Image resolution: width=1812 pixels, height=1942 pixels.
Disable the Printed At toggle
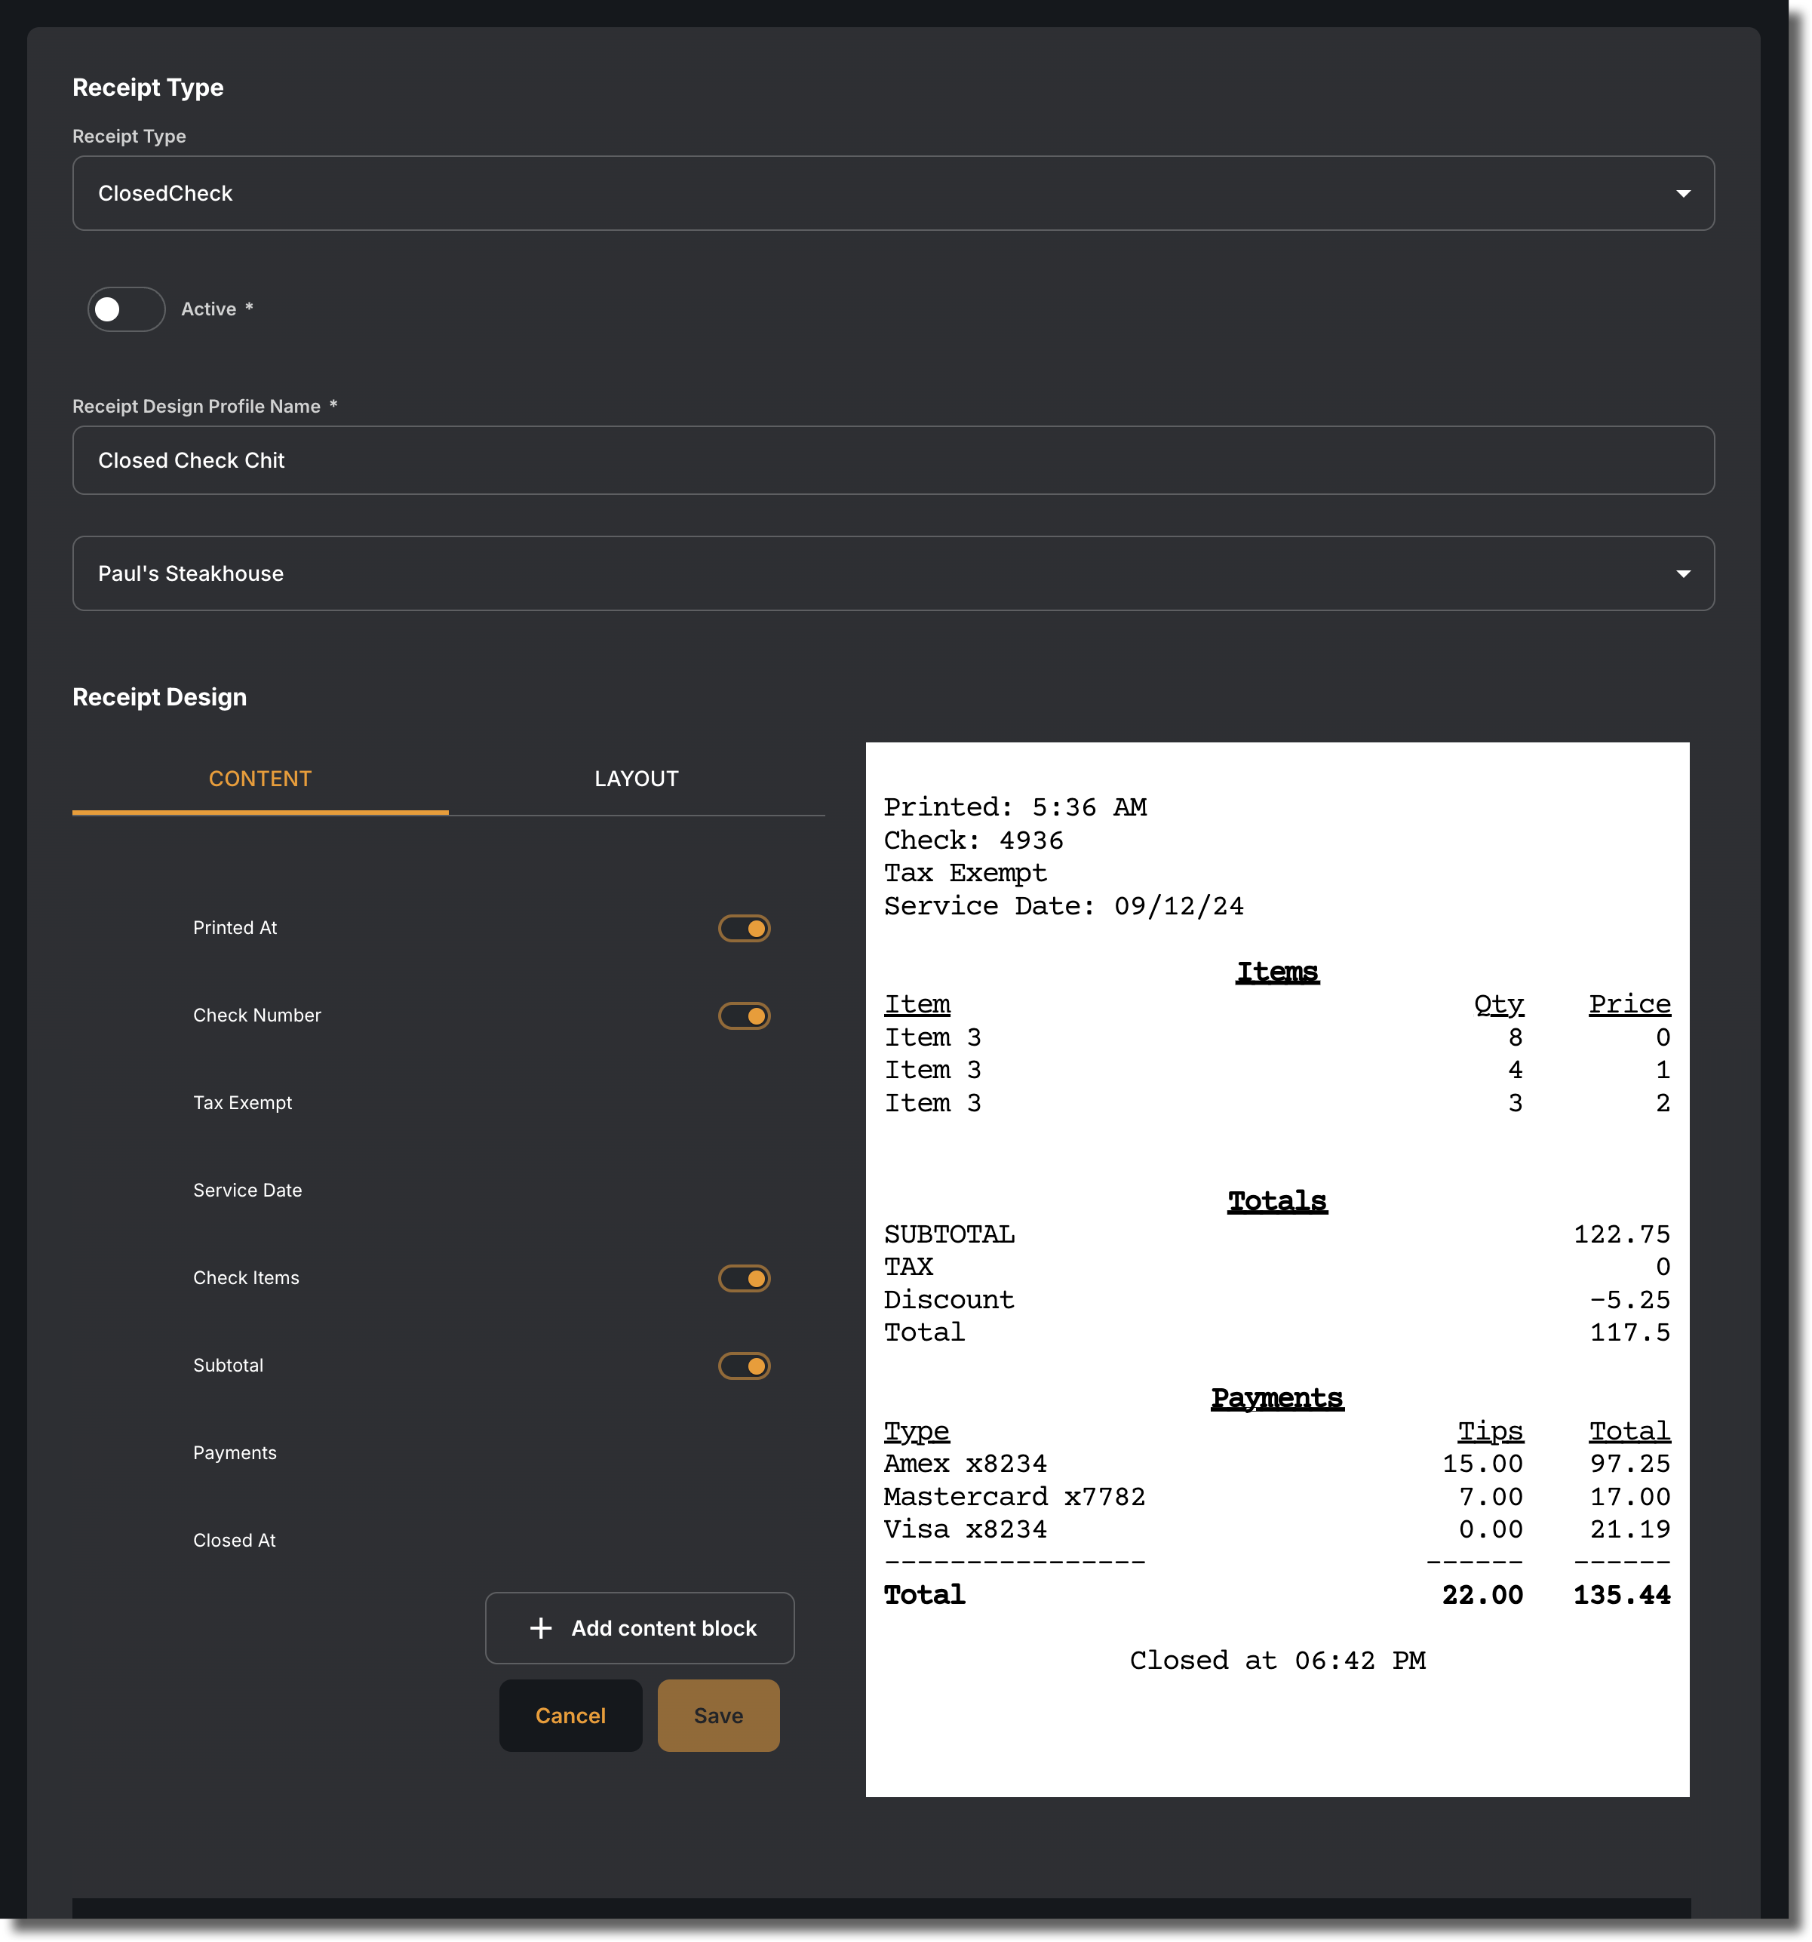745,928
